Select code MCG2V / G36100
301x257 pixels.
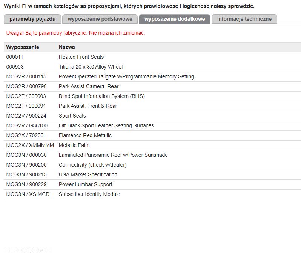tap(27, 125)
